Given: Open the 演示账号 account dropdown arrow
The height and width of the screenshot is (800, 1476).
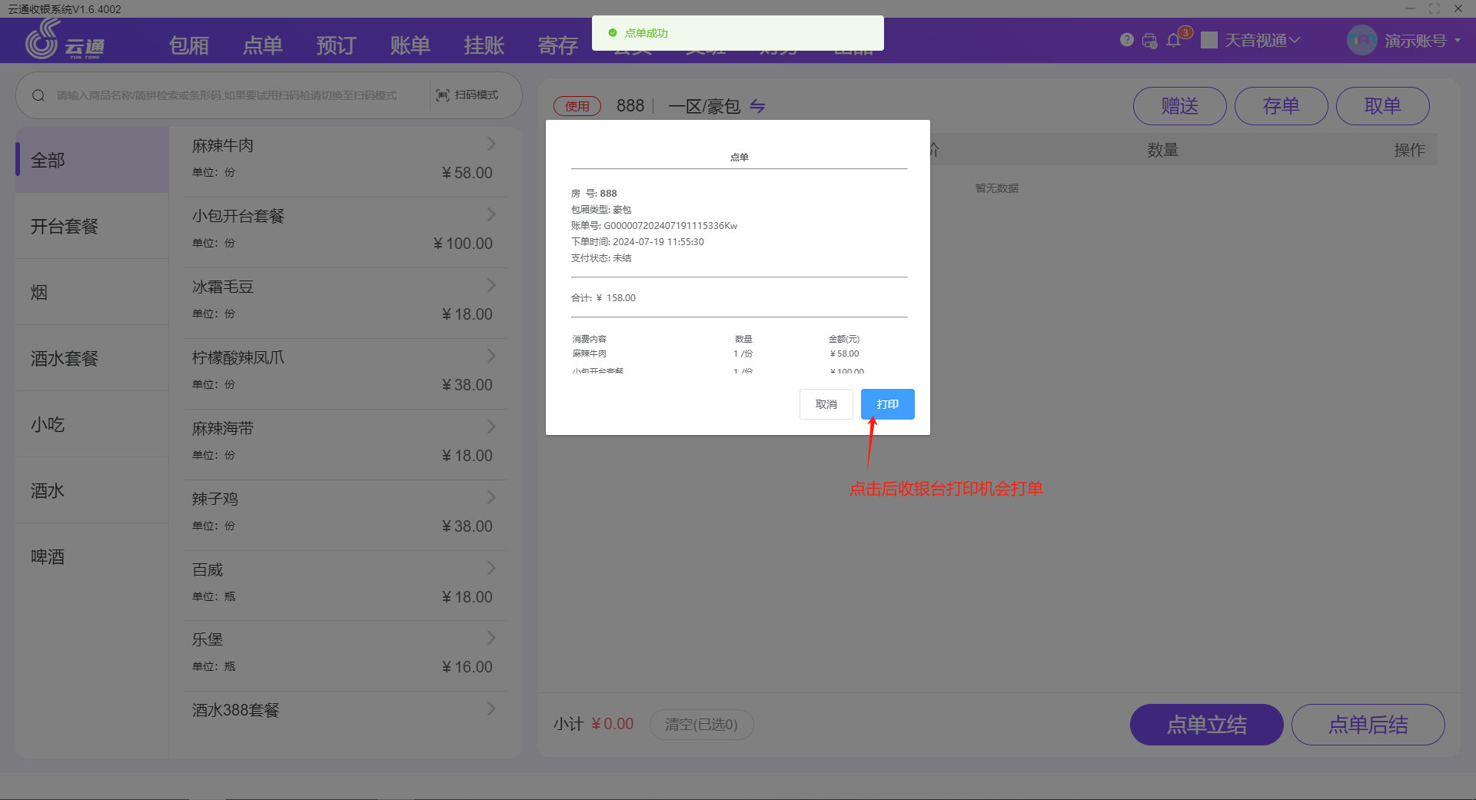Looking at the screenshot, I should [1458, 41].
